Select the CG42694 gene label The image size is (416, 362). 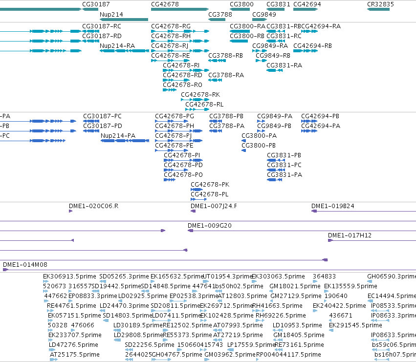pyautogui.click(x=307, y=4)
